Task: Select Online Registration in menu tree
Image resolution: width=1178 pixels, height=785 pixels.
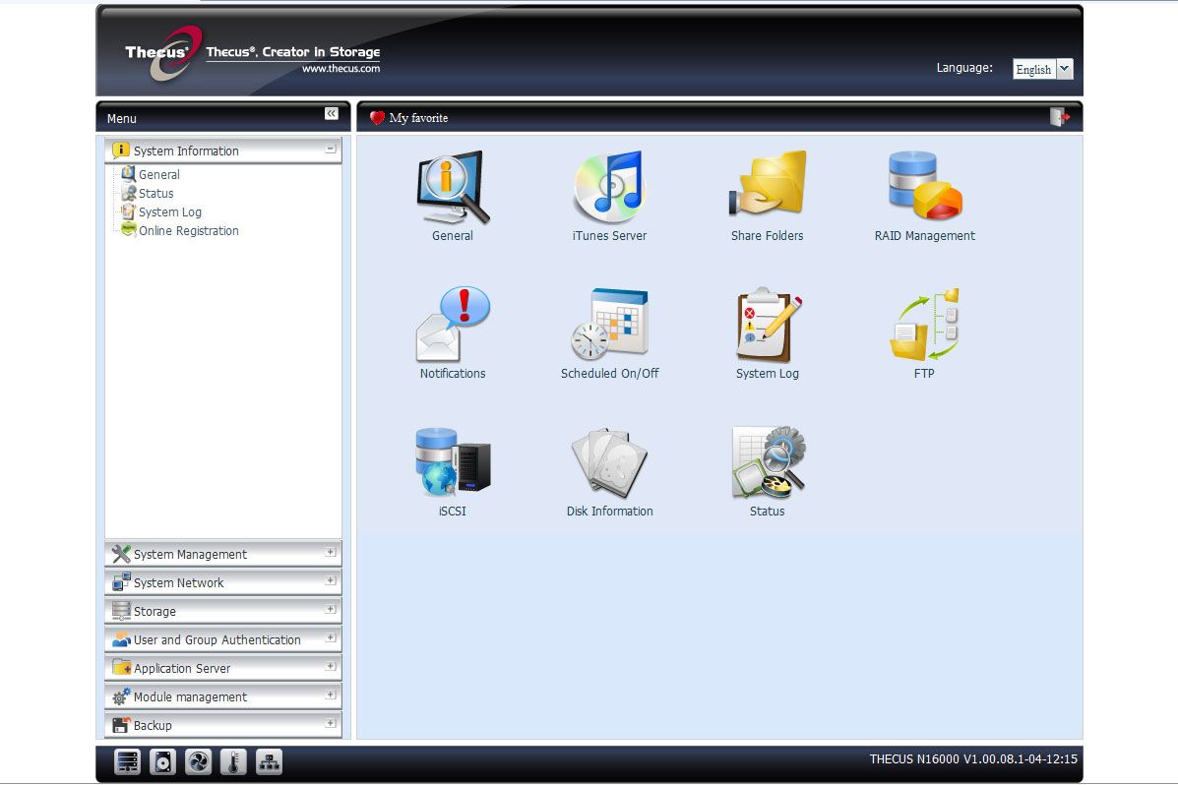Action: [x=189, y=230]
